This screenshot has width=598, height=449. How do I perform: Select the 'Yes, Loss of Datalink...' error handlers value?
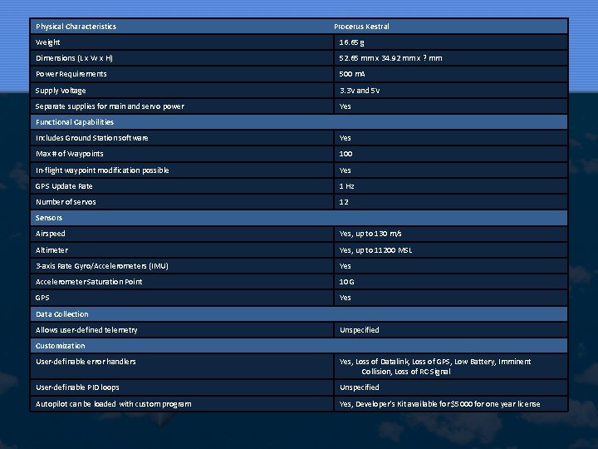click(x=434, y=367)
